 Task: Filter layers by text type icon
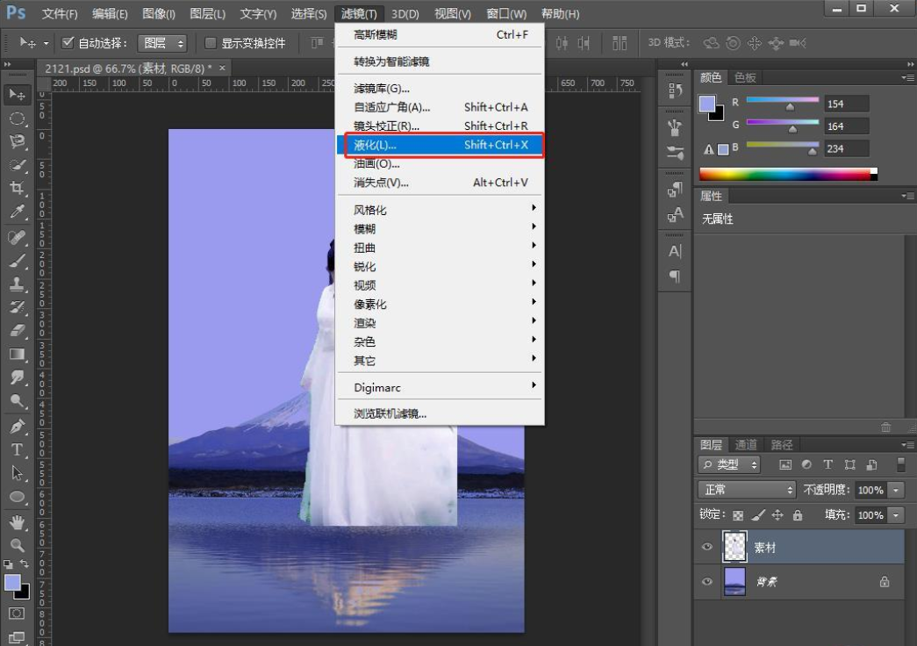click(x=827, y=464)
